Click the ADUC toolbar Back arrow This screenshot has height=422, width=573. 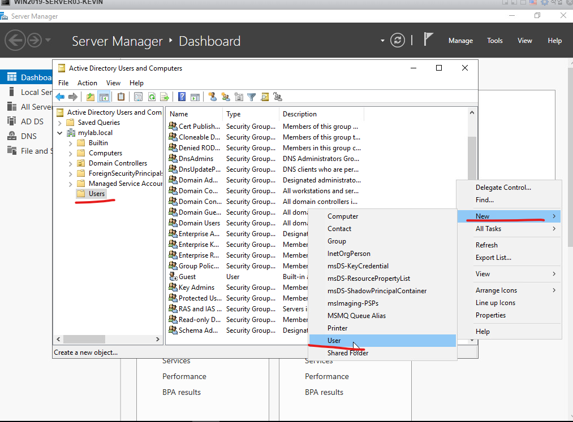[60, 97]
